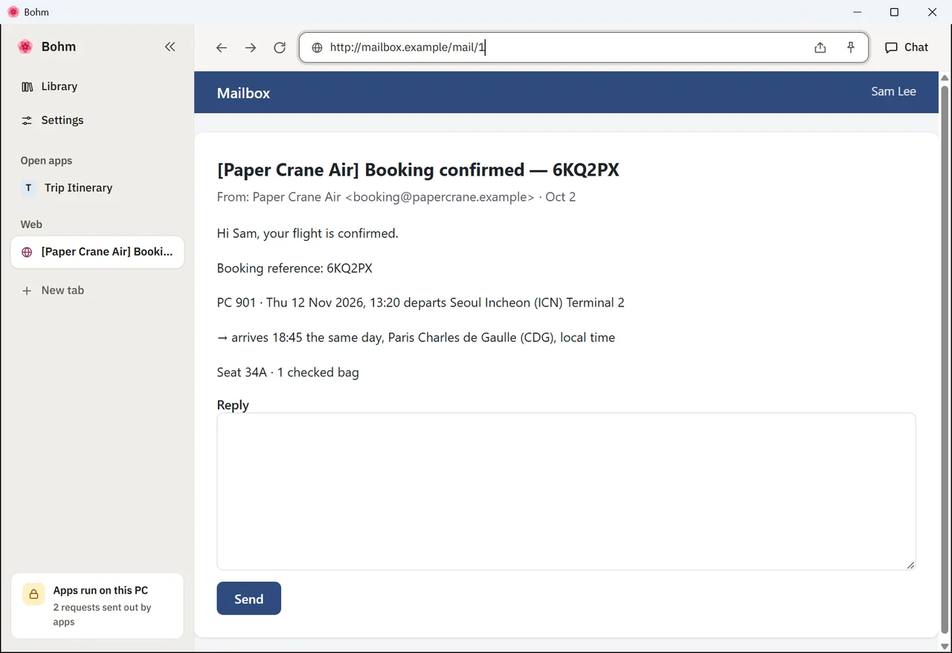
Task: Click the share icon in address bar
Action: (x=820, y=48)
